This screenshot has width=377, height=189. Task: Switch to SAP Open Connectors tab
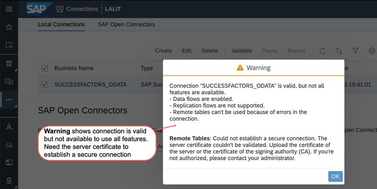point(126,24)
